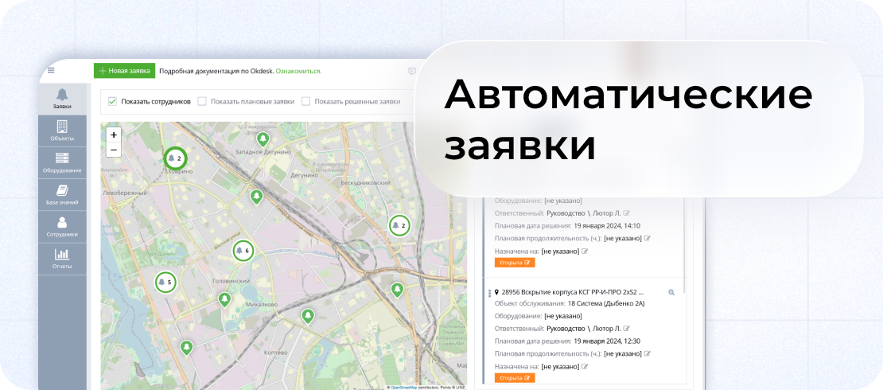883x390 pixels.
Task: Check Показать решенные заявки option
Action: click(x=305, y=102)
